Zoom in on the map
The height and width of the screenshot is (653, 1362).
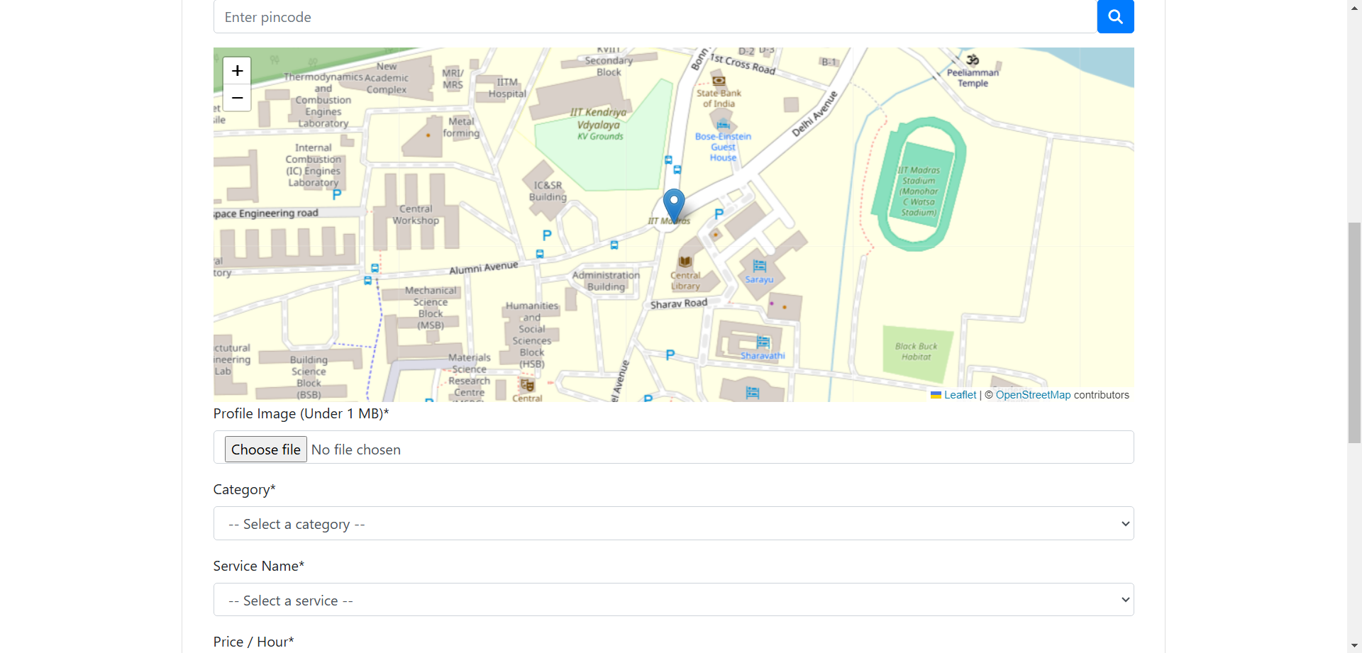[237, 71]
